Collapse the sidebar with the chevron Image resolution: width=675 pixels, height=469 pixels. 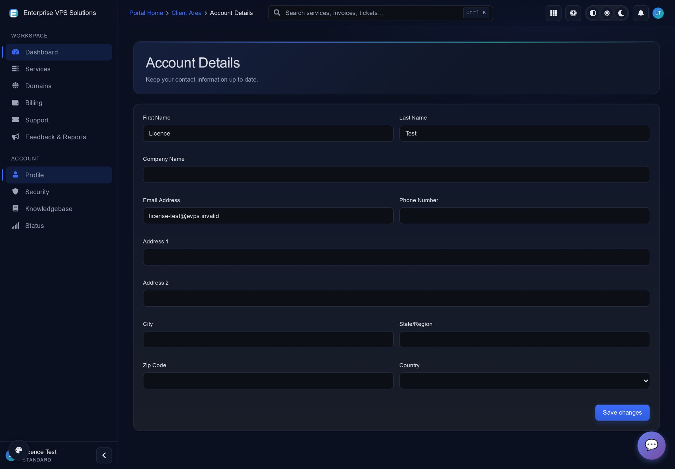pos(104,455)
